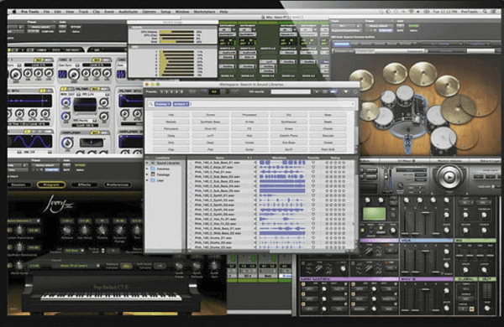Image resolution: width=504 pixels, height=327 pixels.
Task: Clear the Workspace tag search with the X icon
Action: [x=352, y=104]
